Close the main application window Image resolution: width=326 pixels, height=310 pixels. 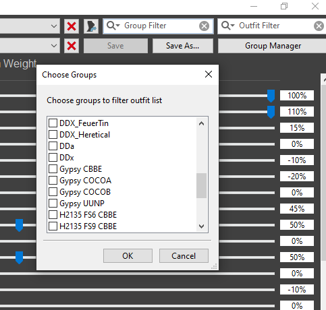[x=315, y=6]
